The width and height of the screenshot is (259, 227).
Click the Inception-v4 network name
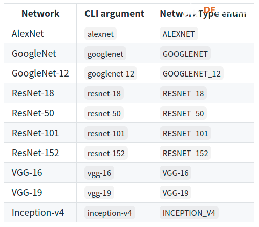38,212
